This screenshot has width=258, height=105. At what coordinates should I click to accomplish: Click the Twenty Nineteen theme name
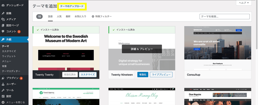[x=122, y=75]
